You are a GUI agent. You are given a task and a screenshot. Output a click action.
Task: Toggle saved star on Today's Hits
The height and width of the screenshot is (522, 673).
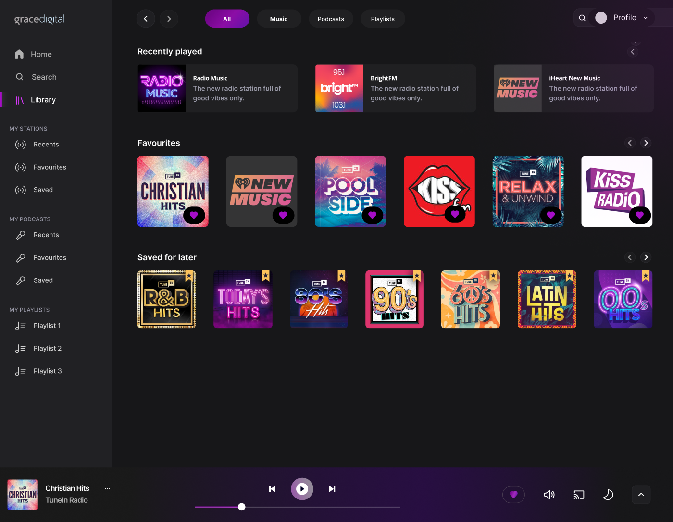point(265,276)
